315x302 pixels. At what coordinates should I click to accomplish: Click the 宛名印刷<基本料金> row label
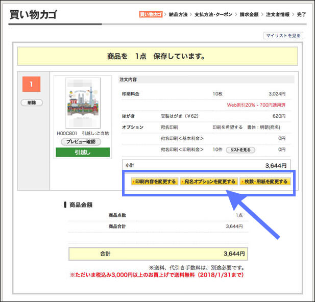tap(182, 138)
